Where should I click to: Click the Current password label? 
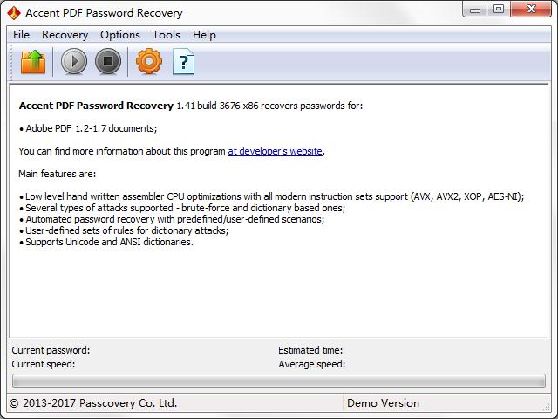(51, 350)
